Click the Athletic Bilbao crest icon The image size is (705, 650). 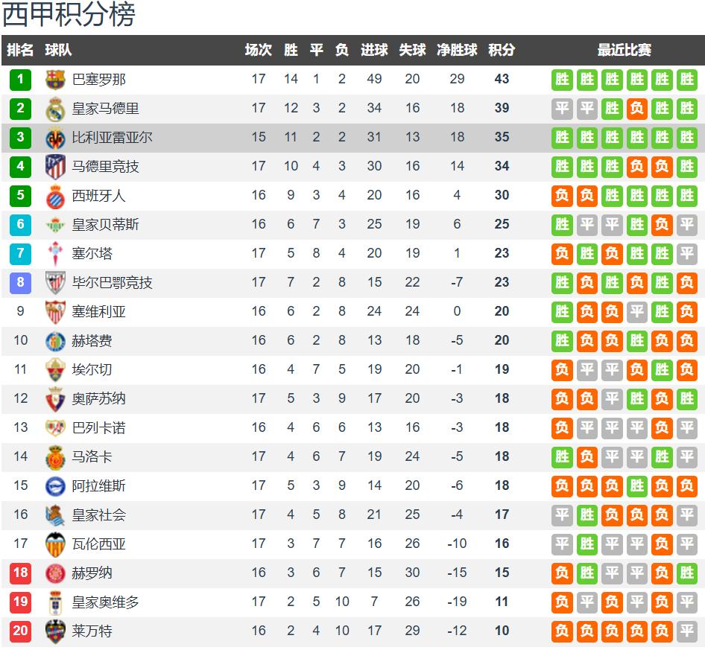pyautogui.click(x=55, y=282)
